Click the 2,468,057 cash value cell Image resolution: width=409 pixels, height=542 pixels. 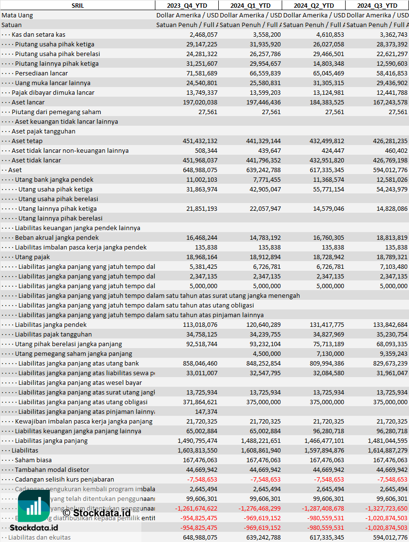(x=203, y=34)
